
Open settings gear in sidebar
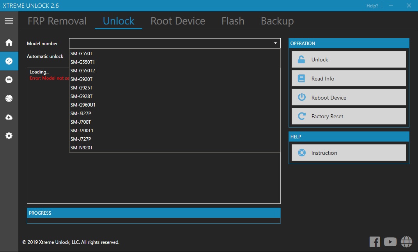9,136
